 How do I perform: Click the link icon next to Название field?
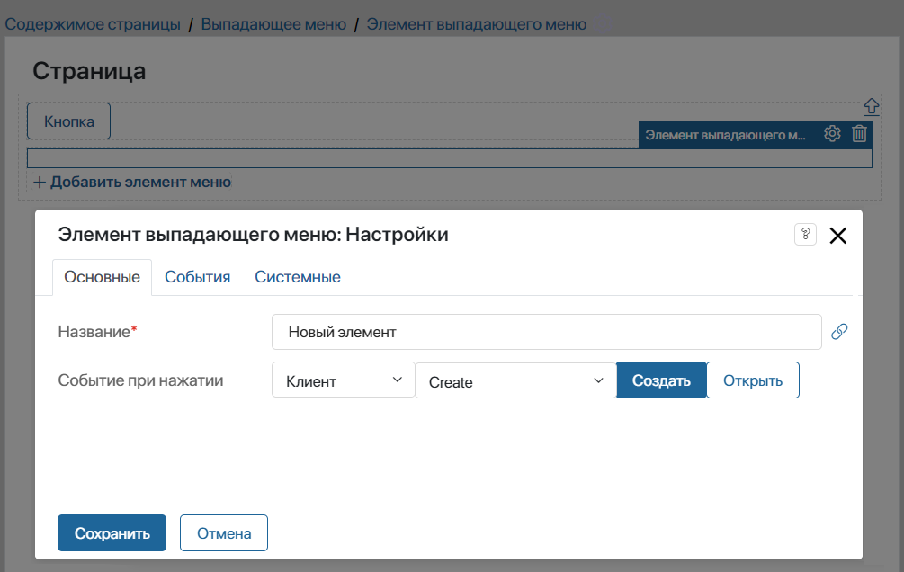839,332
